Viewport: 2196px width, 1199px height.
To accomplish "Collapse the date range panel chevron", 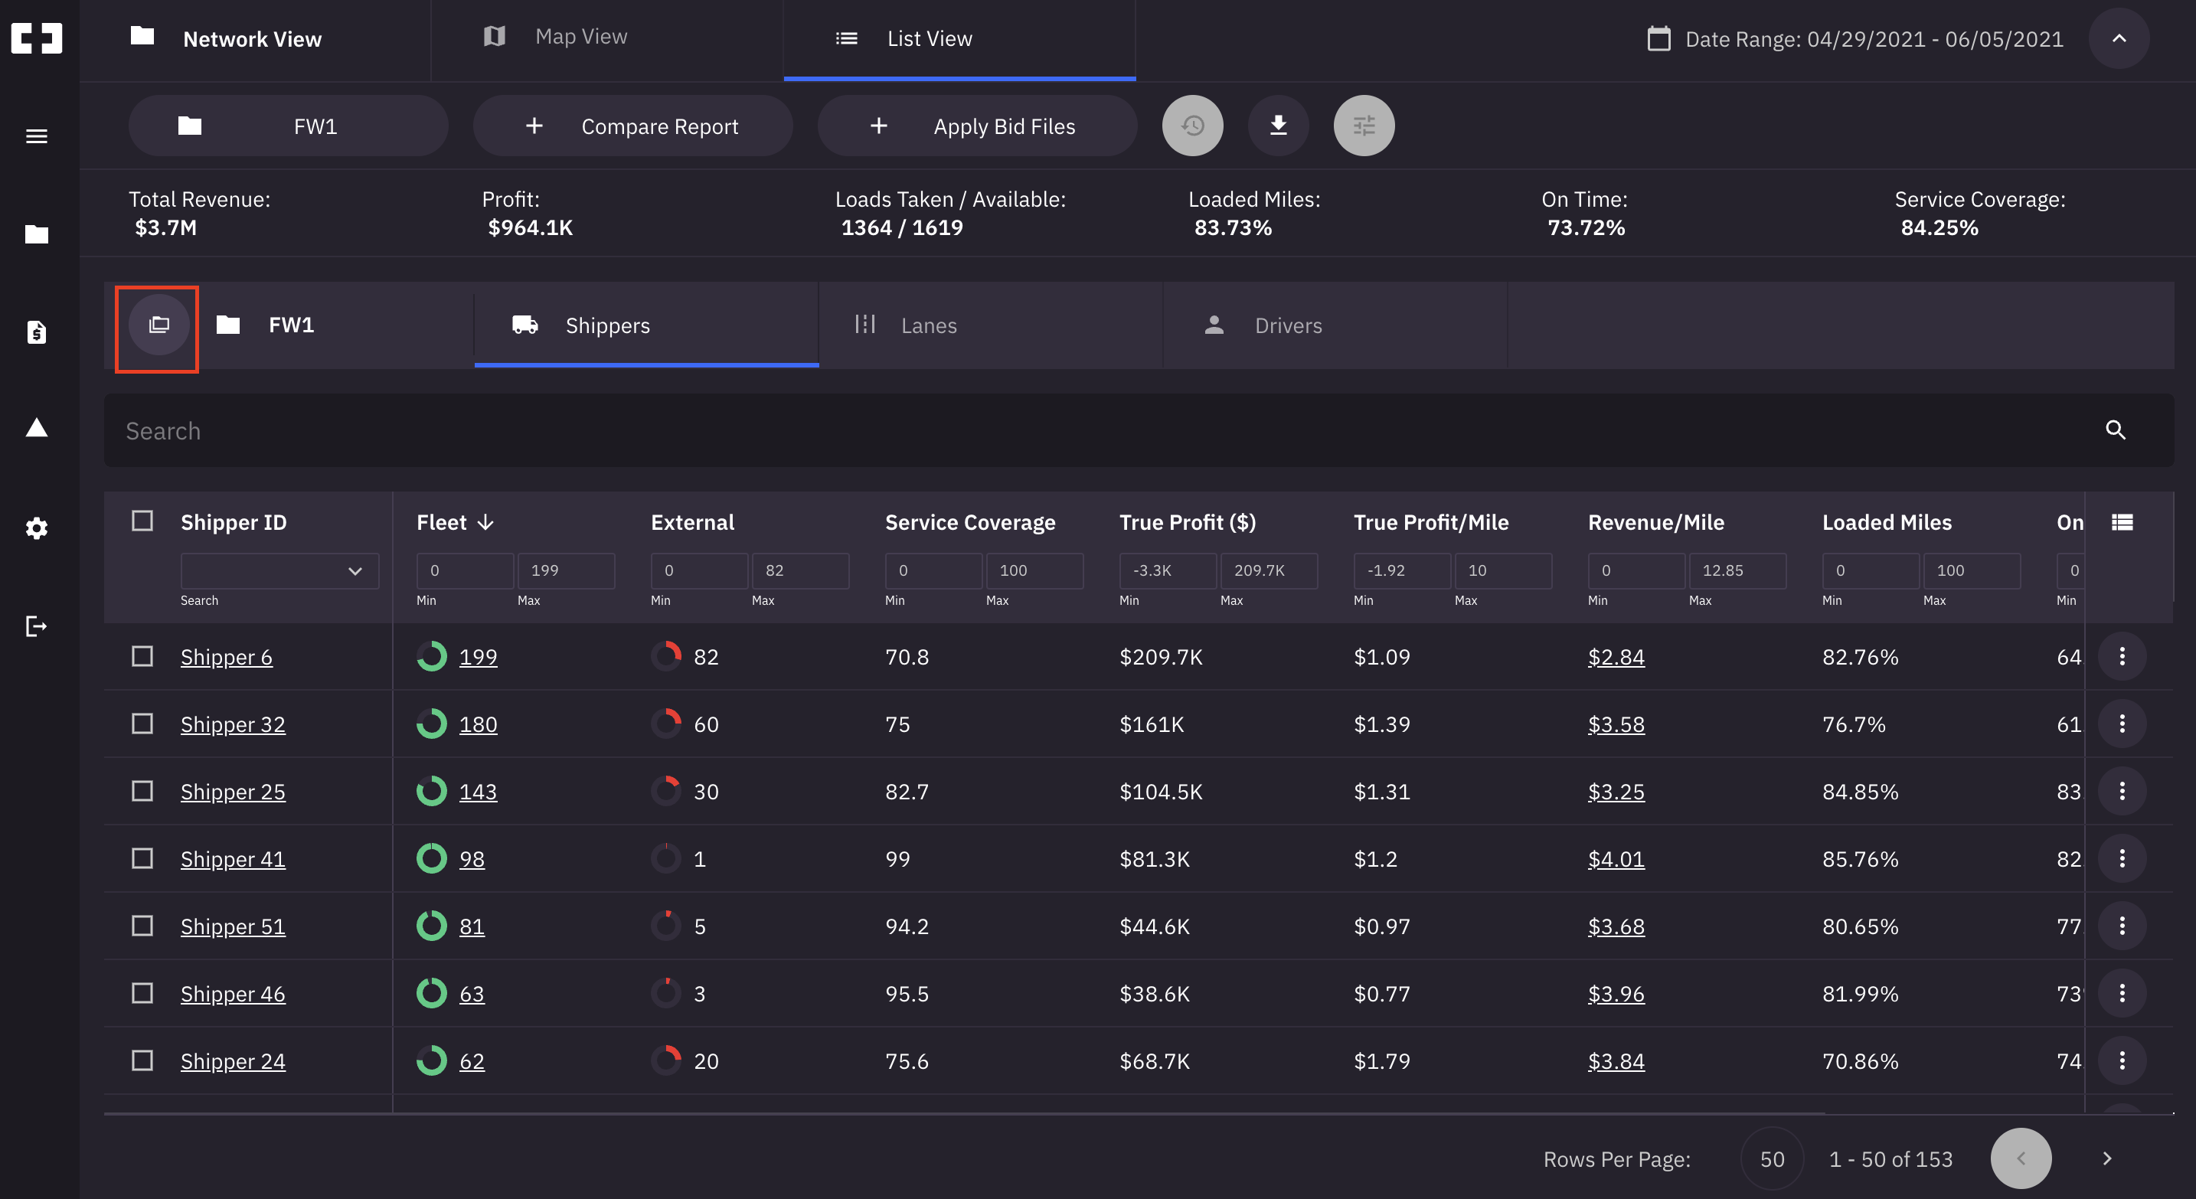I will pyautogui.click(x=2119, y=38).
